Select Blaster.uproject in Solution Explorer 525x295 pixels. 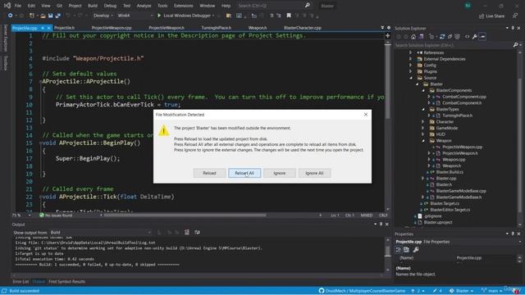(438, 222)
